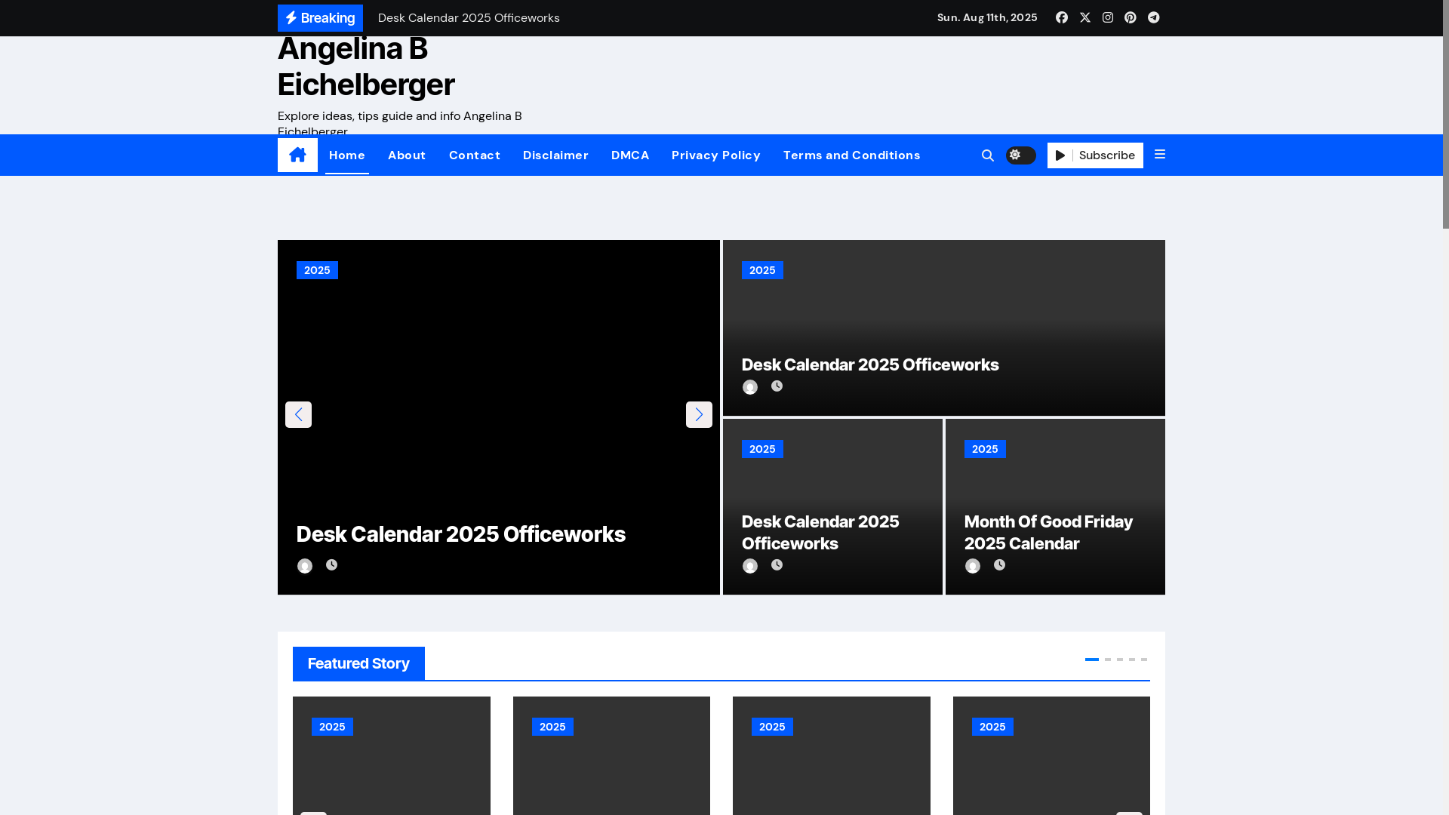The height and width of the screenshot is (815, 1449).
Task: Click the Angelina B Eichelberger site title
Action: click(x=366, y=66)
